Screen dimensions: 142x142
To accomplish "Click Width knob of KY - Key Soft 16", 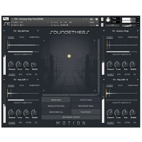I will tap(133, 113).
